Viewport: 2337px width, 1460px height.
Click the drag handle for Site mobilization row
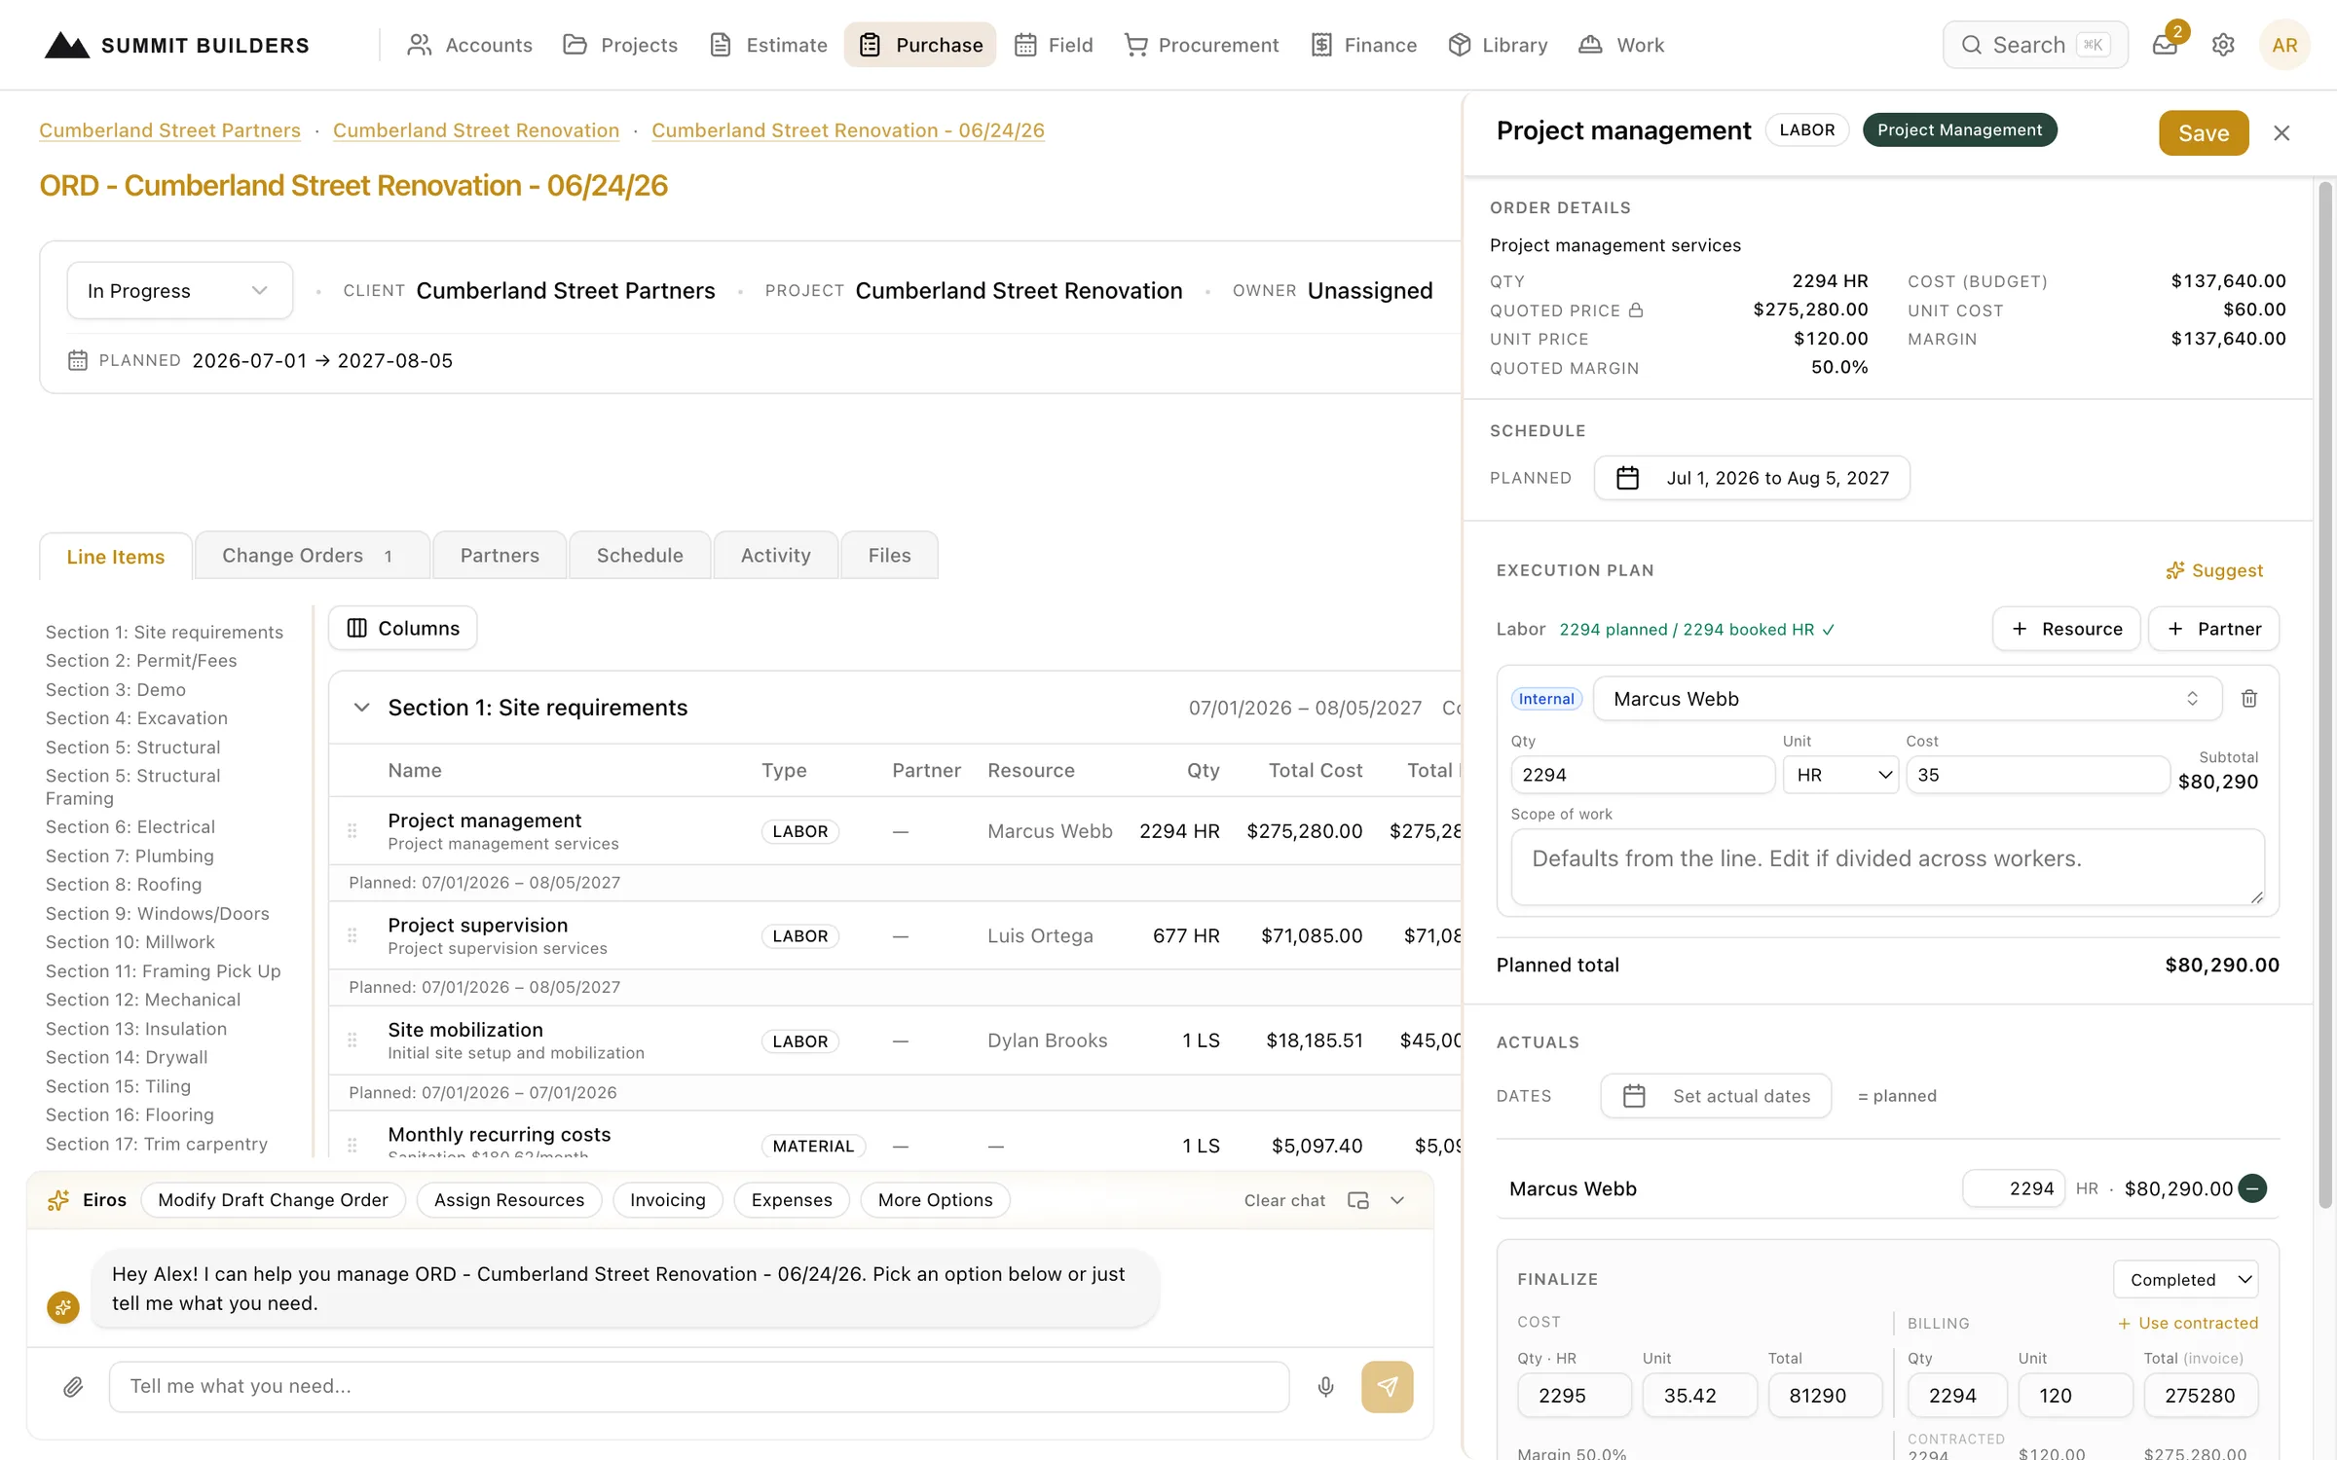tap(352, 1040)
